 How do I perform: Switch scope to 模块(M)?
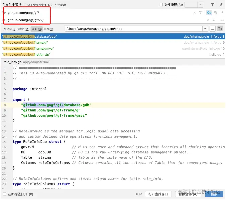tap(24, 29)
